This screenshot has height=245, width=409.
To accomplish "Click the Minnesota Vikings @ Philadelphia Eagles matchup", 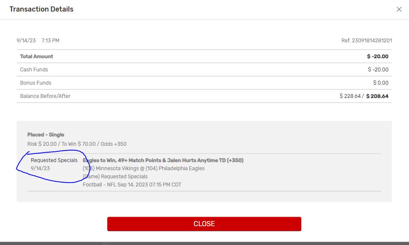I will coord(144,168).
